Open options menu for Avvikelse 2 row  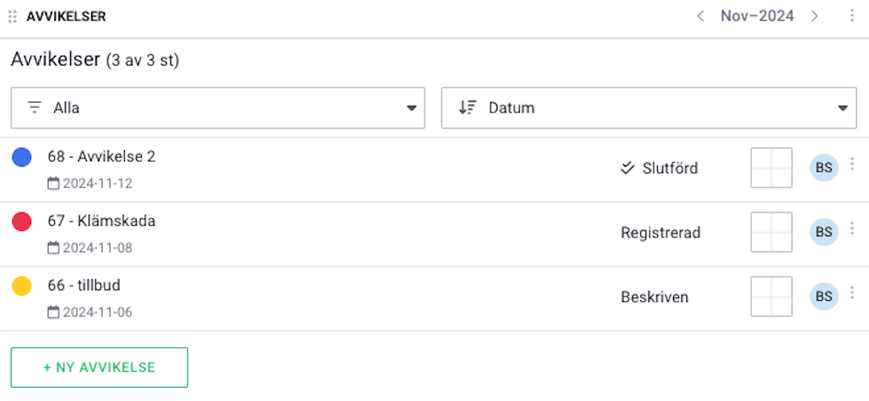(x=852, y=164)
